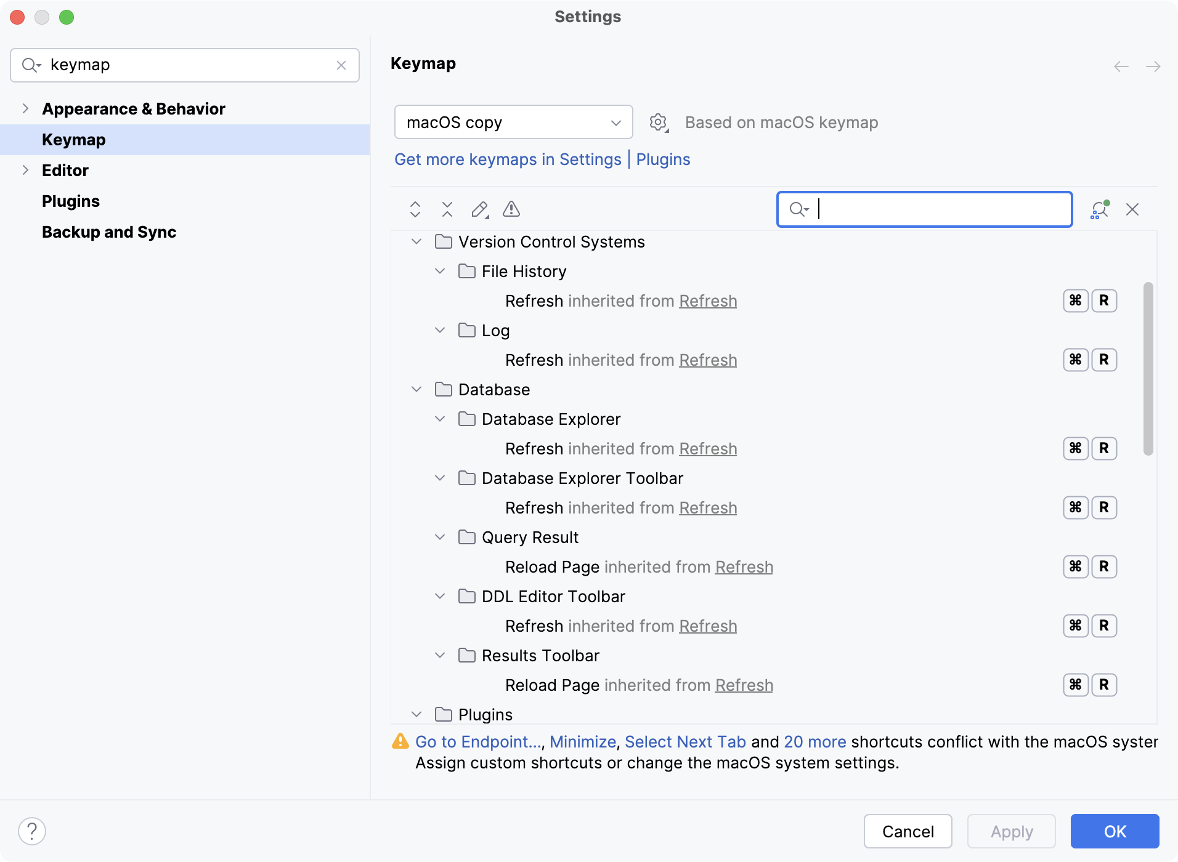Click the Cancel button
The width and height of the screenshot is (1178, 862).
click(x=907, y=831)
